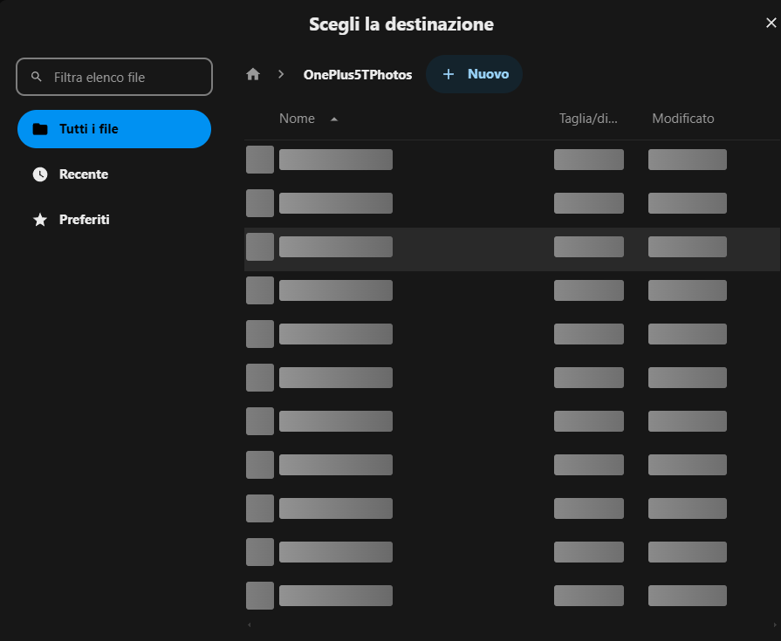The width and height of the screenshot is (781, 641).
Task: Click the magnifier icon in the filter box
Action: pos(37,77)
